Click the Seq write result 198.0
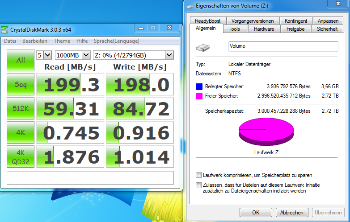 140,84
